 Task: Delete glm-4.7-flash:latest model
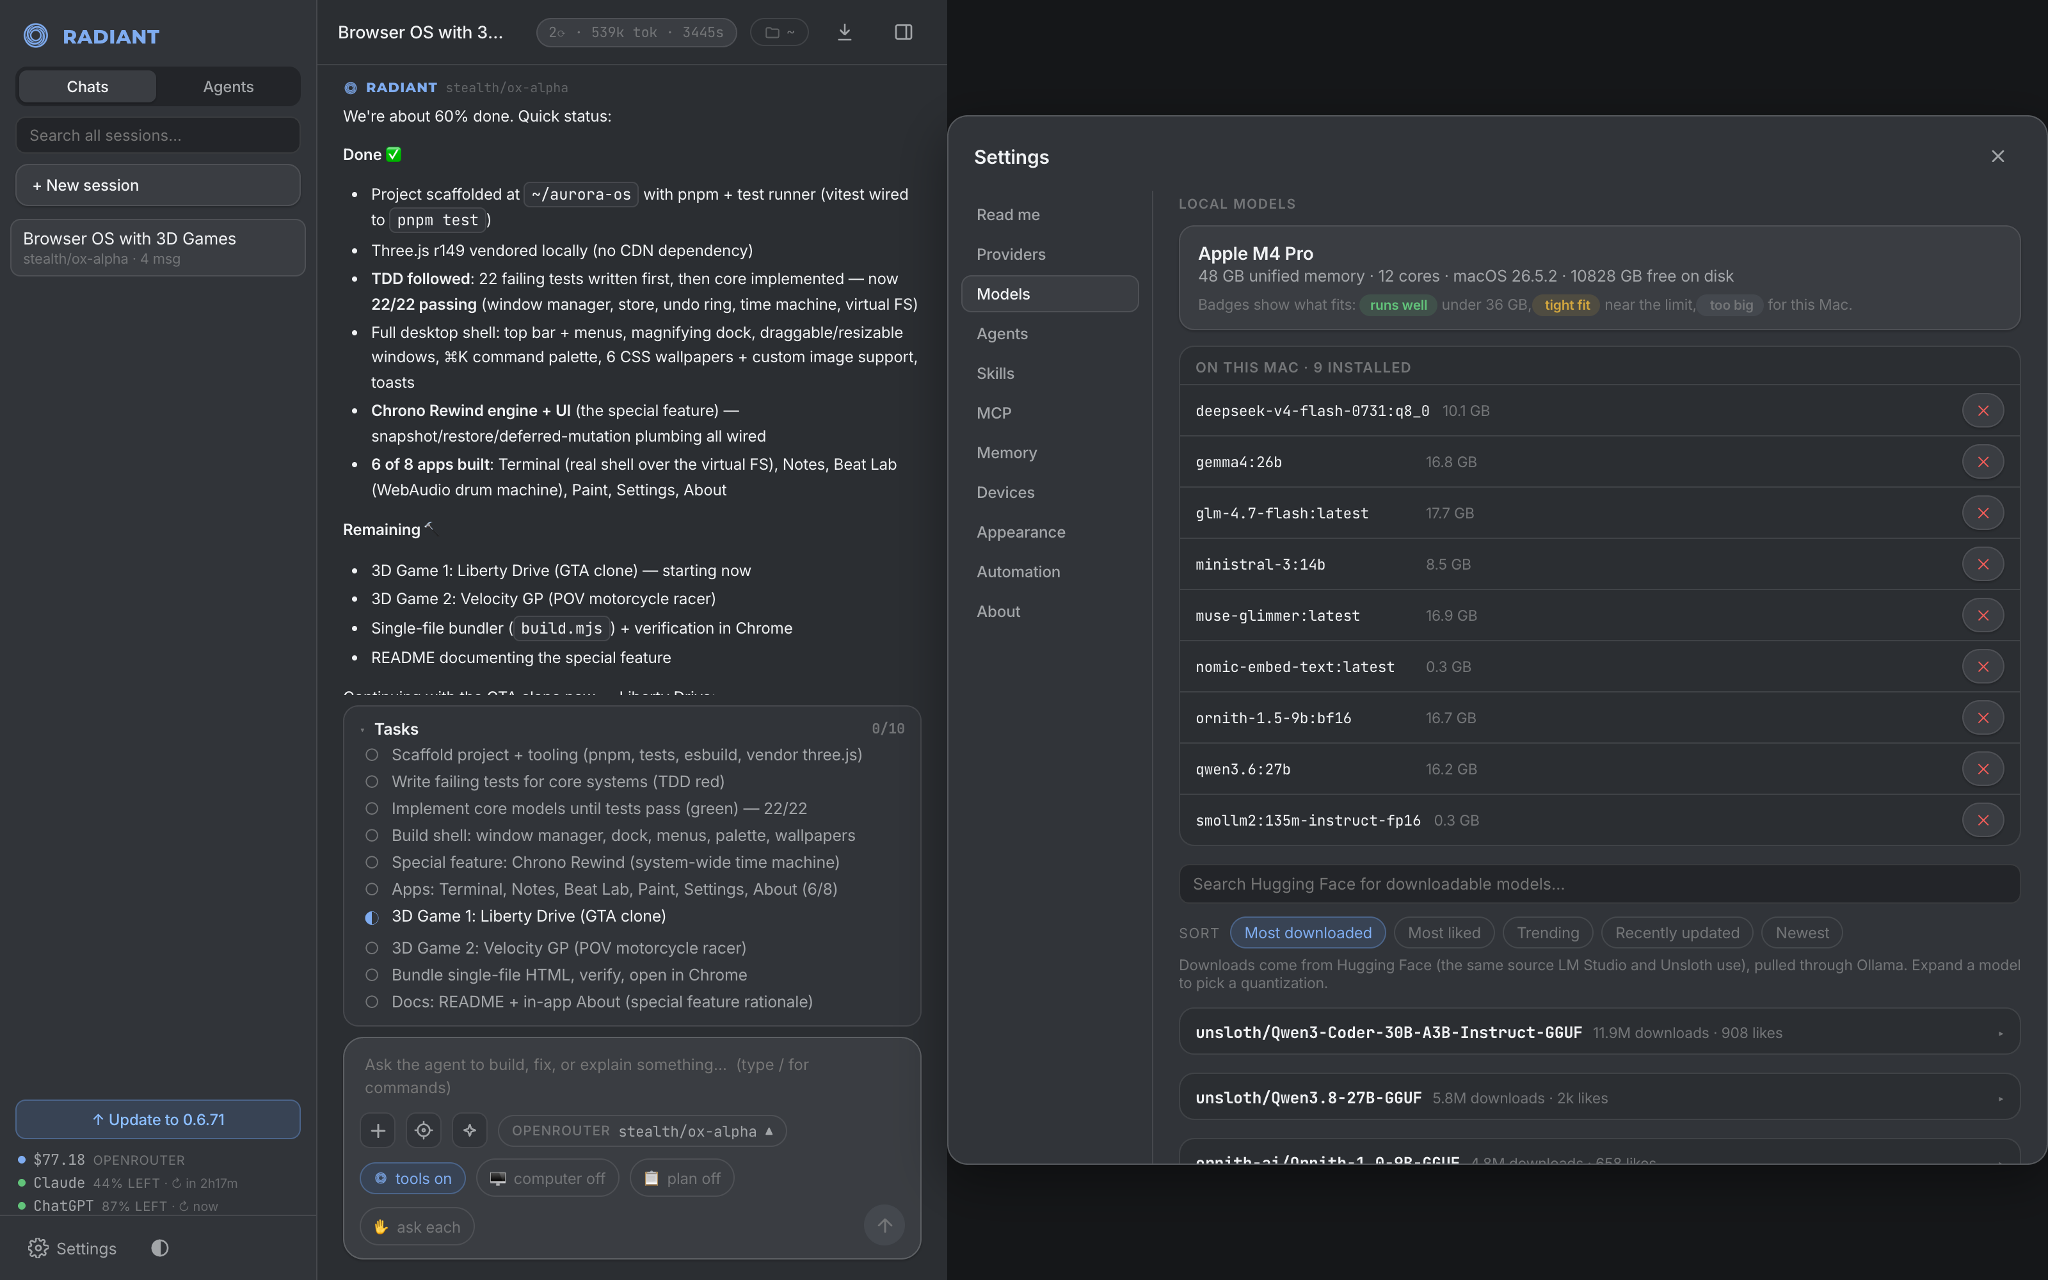(x=1983, y=513)
